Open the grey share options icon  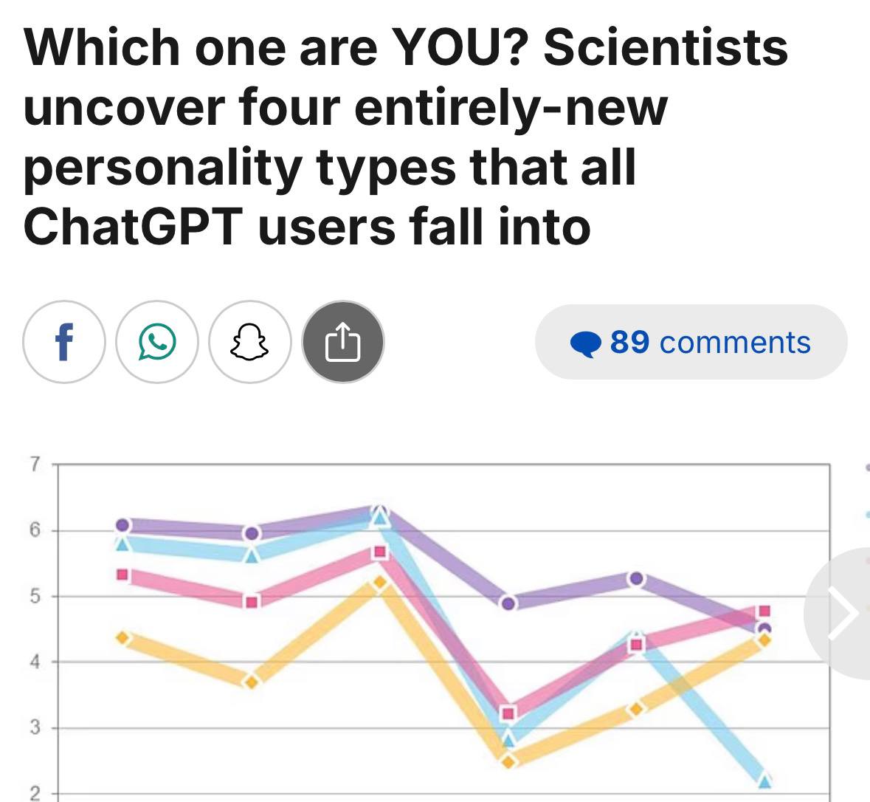(x=343, y=342)
